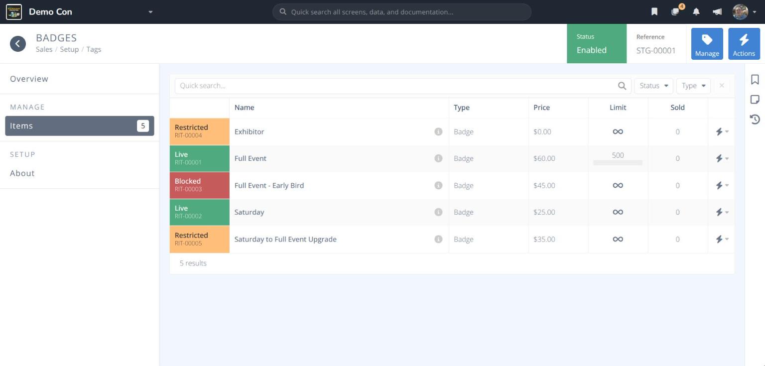This screenshot has width=765, height=366.
Task: Open the actions lightning menu for Exhibitor
Action: [722, 131]
